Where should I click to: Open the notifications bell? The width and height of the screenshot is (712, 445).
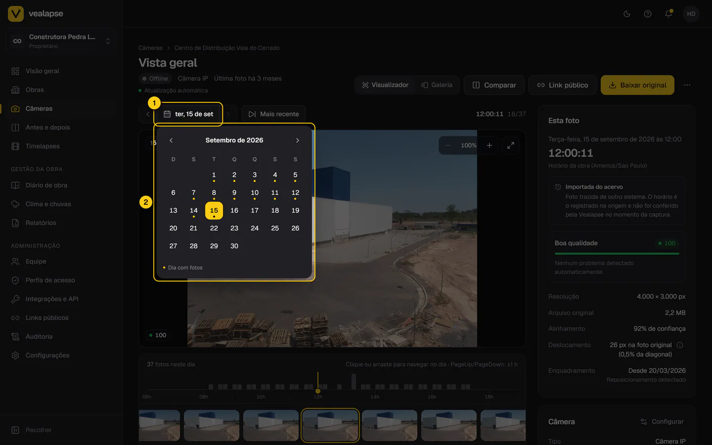point(668,14)
